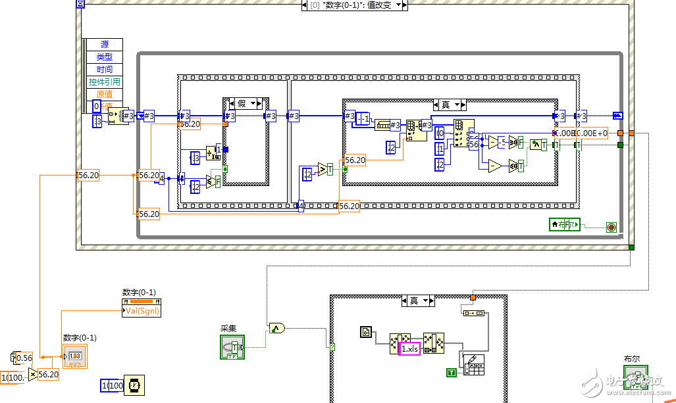
Task: Click the 100 constant wired to Wait
Action: (x=113, y=385)
